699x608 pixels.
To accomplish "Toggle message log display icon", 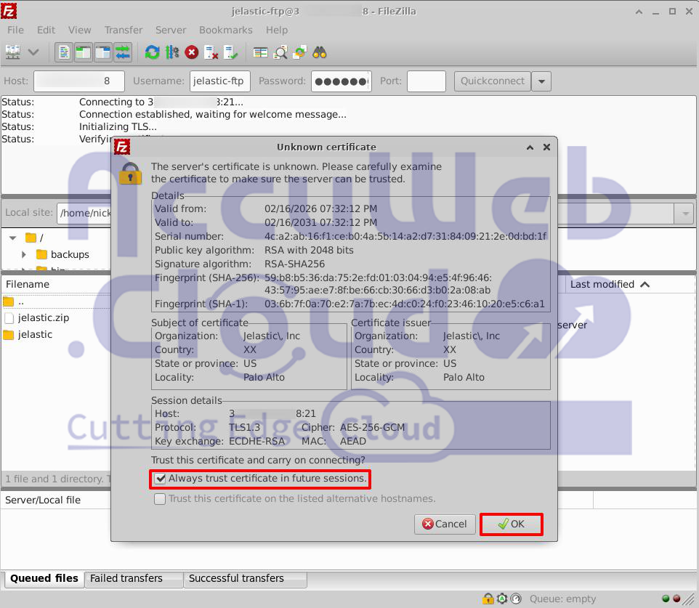I will (x=65, y=52).
